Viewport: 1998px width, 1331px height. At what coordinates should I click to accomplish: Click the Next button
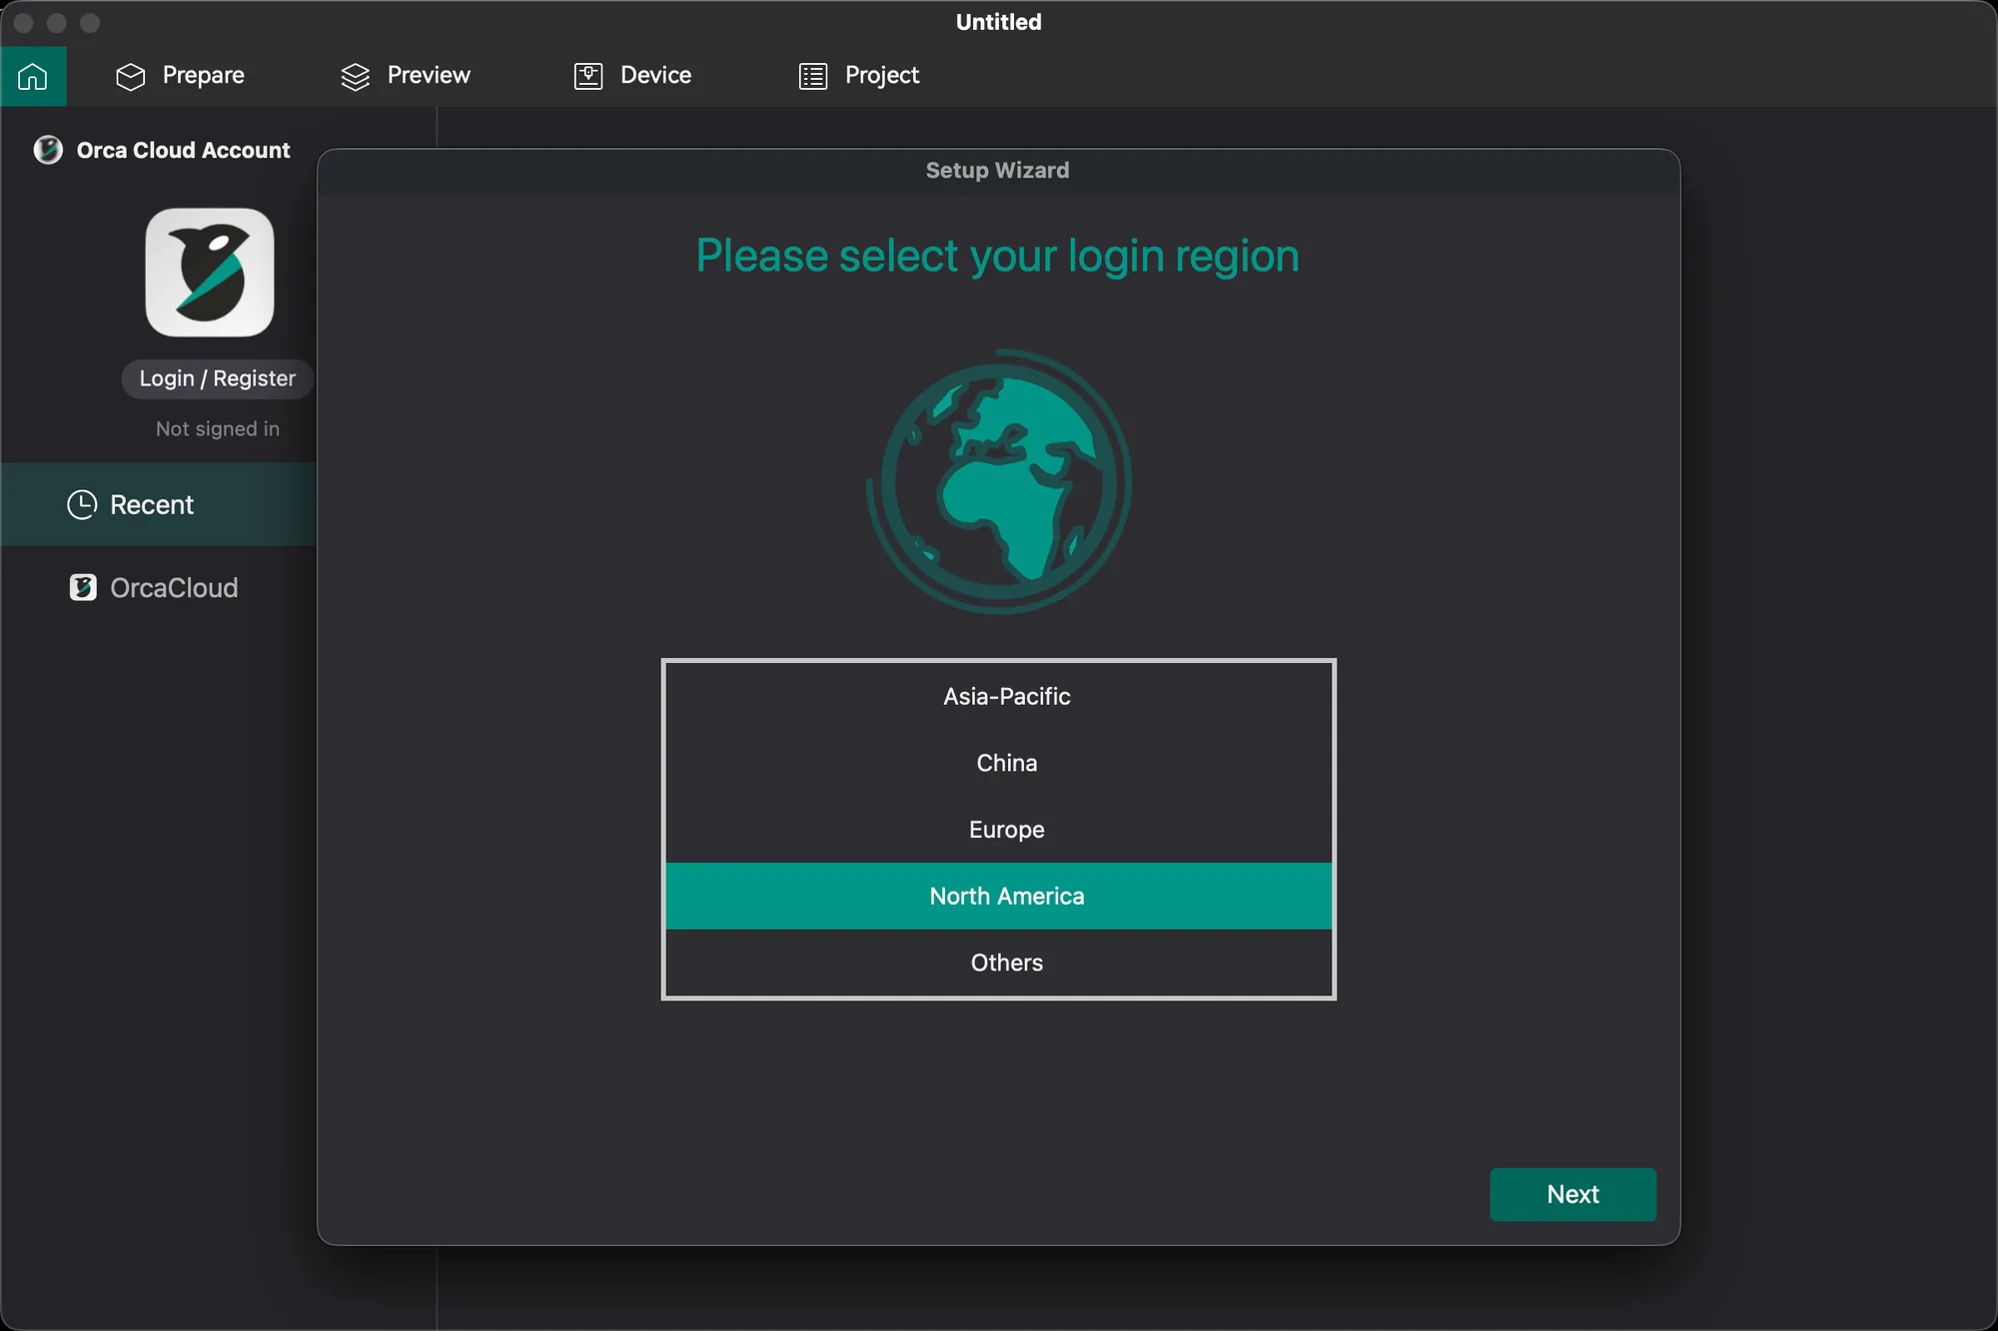click(1572, 1194)
